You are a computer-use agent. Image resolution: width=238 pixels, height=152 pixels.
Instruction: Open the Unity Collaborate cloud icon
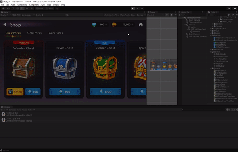tap(235, 9)
